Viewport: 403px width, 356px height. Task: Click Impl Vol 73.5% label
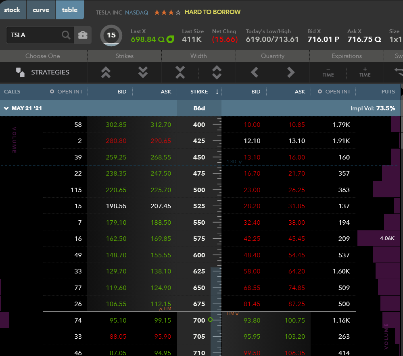373,108
